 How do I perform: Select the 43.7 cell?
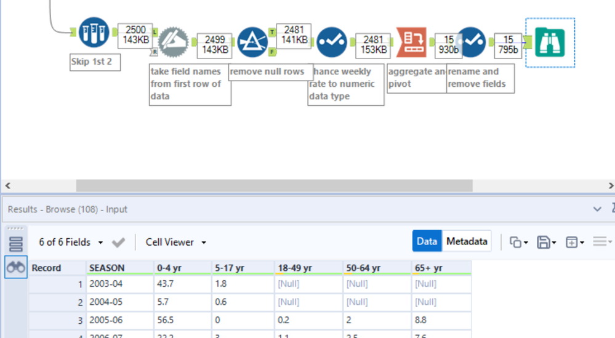point(182,284)
